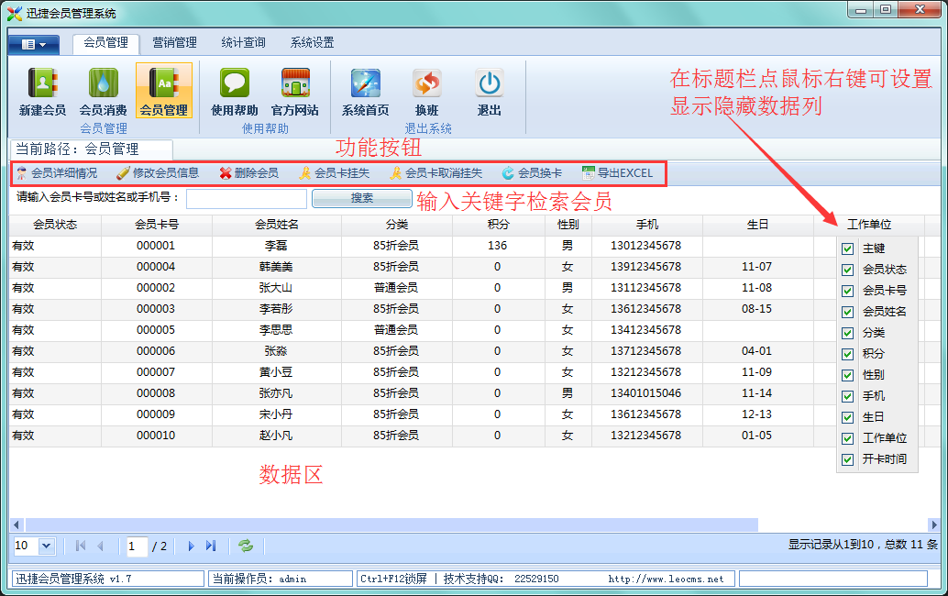Switch to the 统计查询 tab

coord(244,42)
